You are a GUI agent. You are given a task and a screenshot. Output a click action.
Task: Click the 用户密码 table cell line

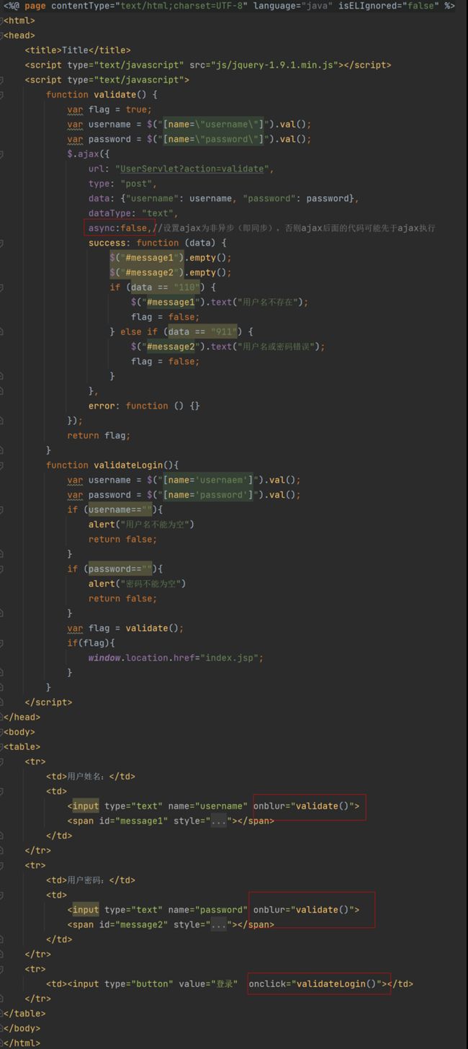[91, 880]
